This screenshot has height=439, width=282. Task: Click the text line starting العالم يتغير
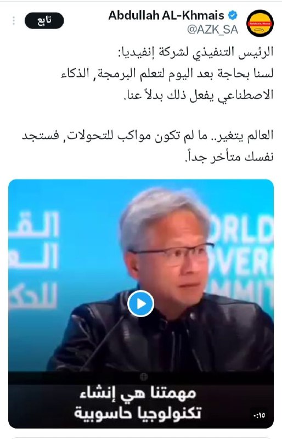coord(148,136)
